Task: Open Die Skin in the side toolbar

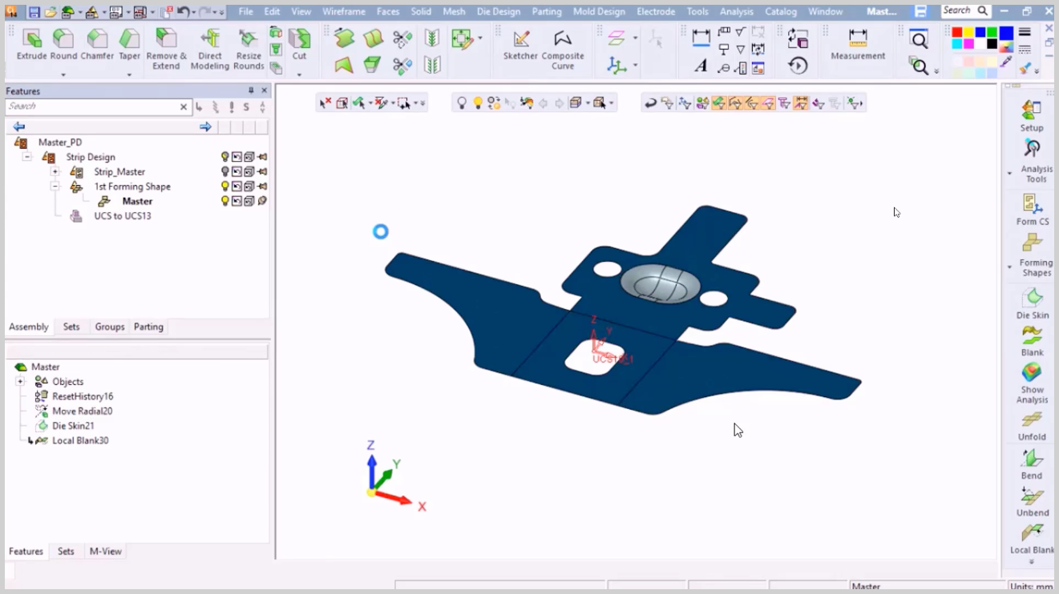Action: (x=1033, y=303)
